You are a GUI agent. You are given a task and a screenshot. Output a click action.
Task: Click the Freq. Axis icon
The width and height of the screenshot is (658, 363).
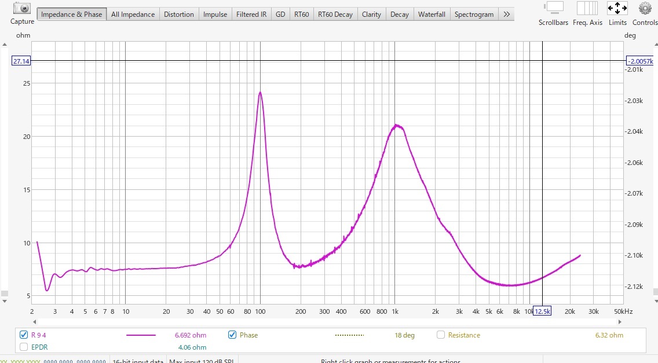pyautogui.click(x=587, y=9)
